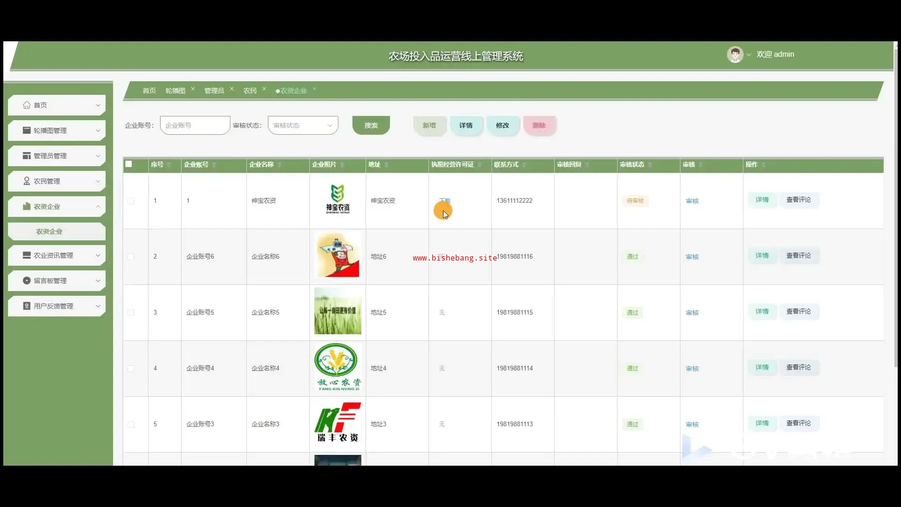This screenshot has height=507, width=901.
Task: Click the 企业账号 search input field
Action: [195, 125]
